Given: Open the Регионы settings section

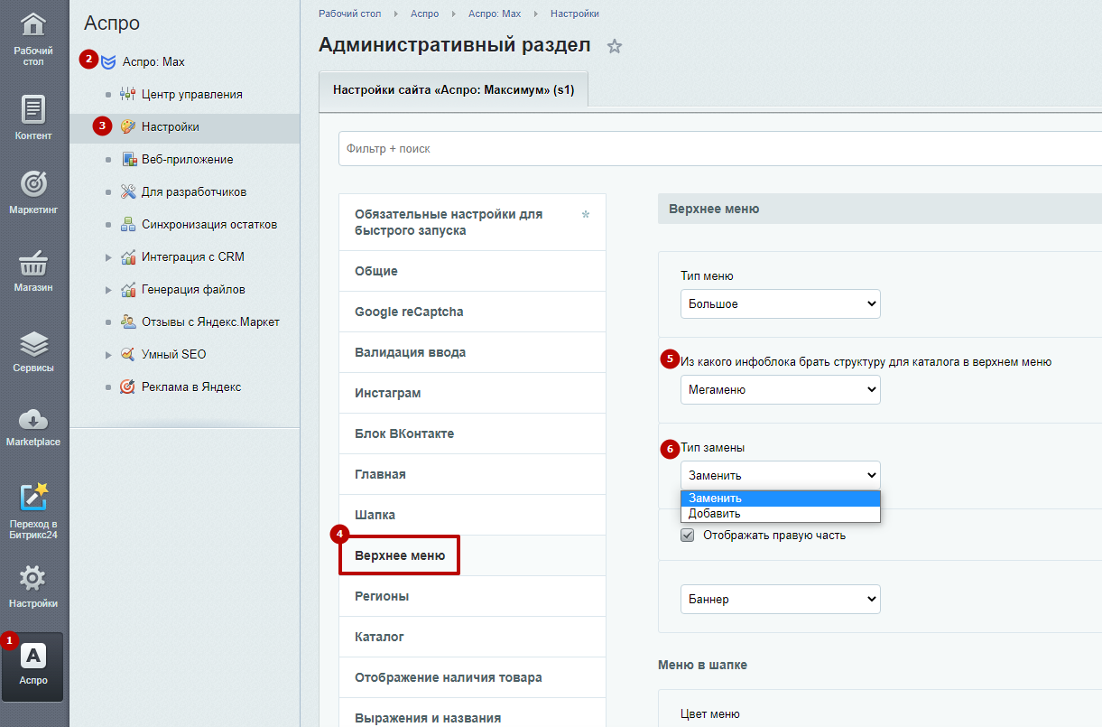Looking at the screenshot, I should pos(472,596).
